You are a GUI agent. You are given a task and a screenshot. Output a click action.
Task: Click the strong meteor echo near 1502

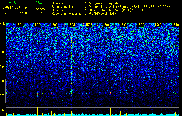click(x=37, y=94)
